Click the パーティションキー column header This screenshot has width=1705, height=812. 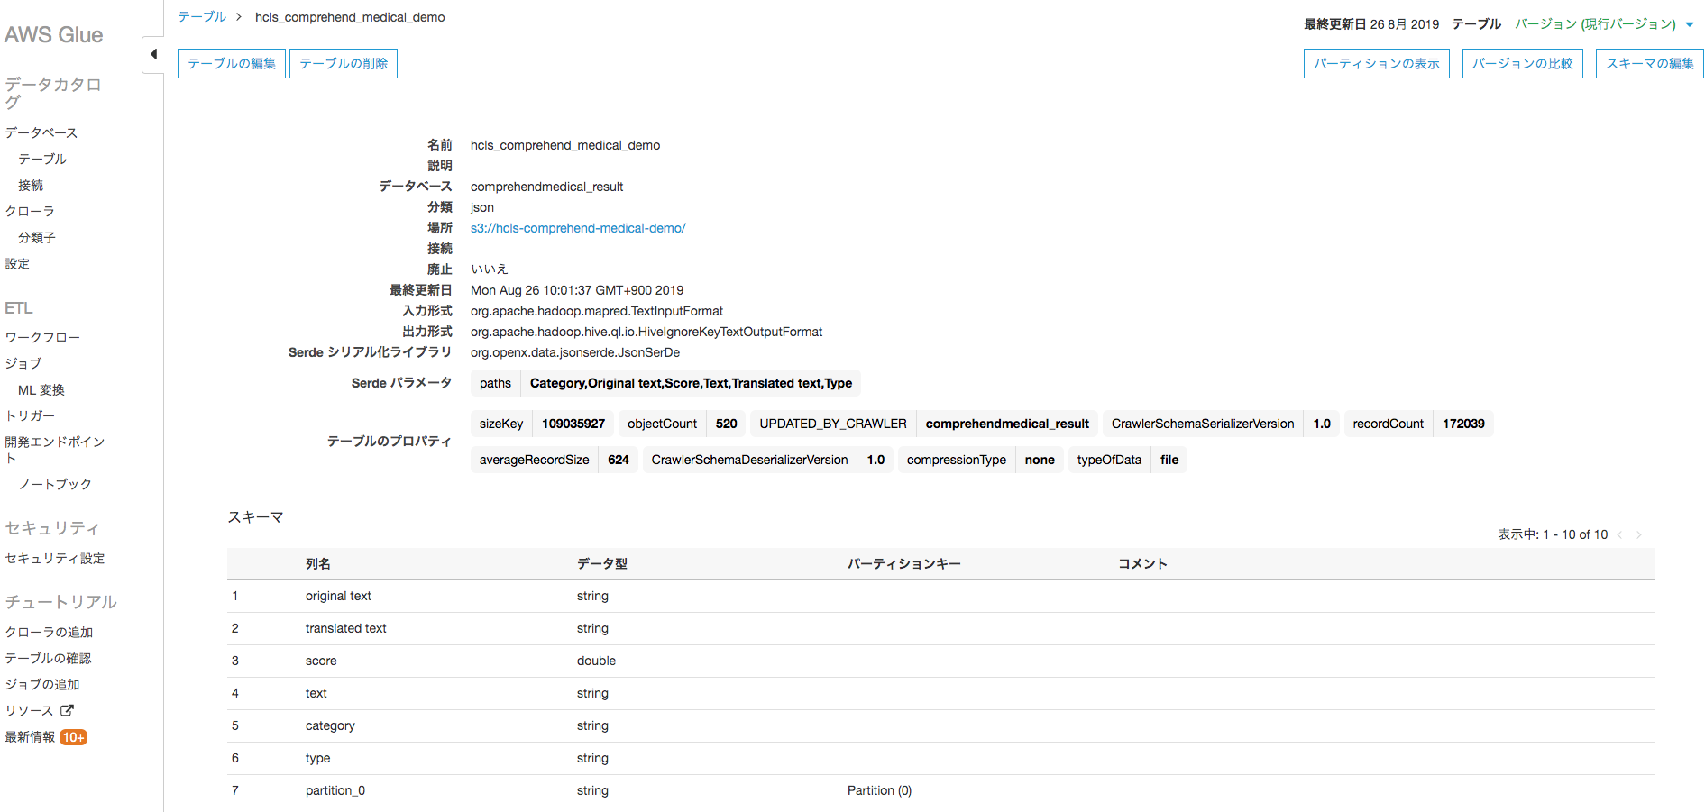904,563
